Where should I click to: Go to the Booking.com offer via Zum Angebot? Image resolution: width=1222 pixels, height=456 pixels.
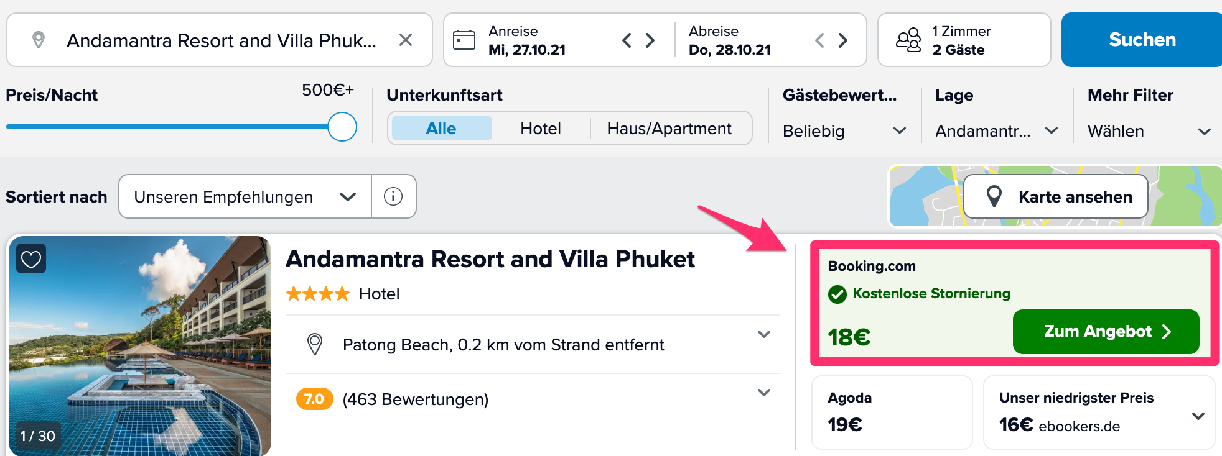(x=1106, y=332)
